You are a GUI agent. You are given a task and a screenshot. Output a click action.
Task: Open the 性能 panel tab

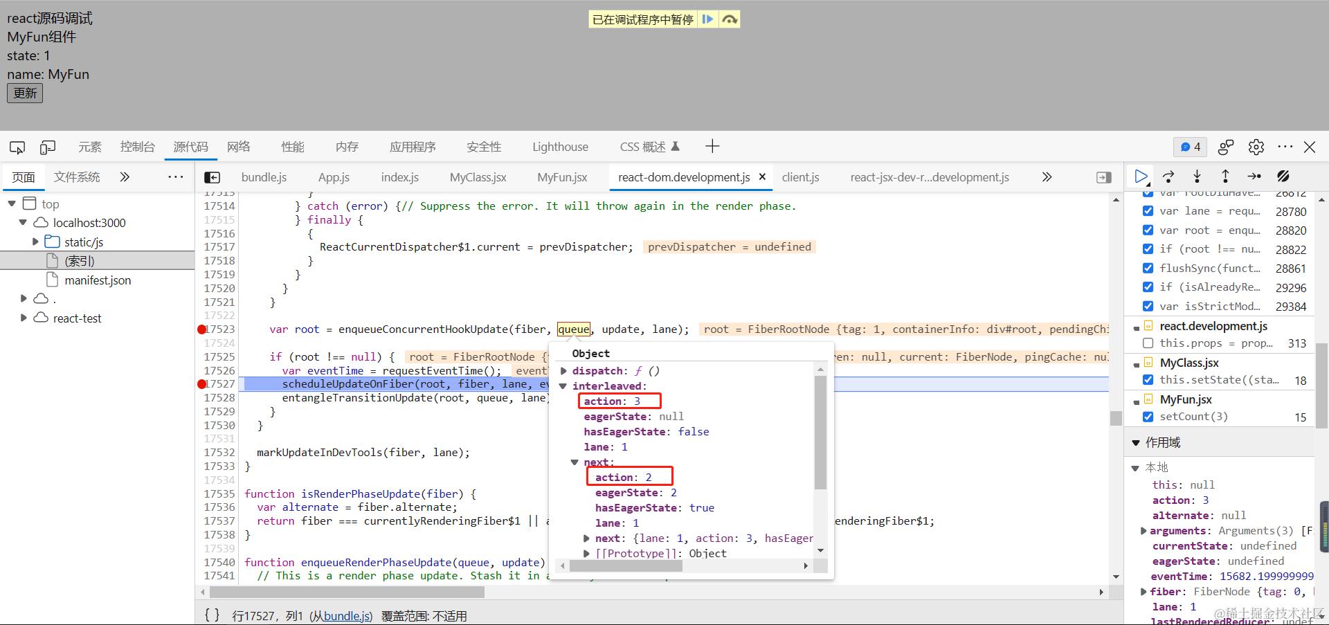point(293,147)
